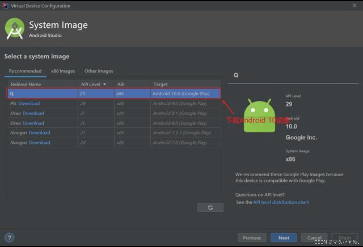Click the "x86" System Image value in details
The height and width of the screenshot is (247, 363).
tap(290, 159)
